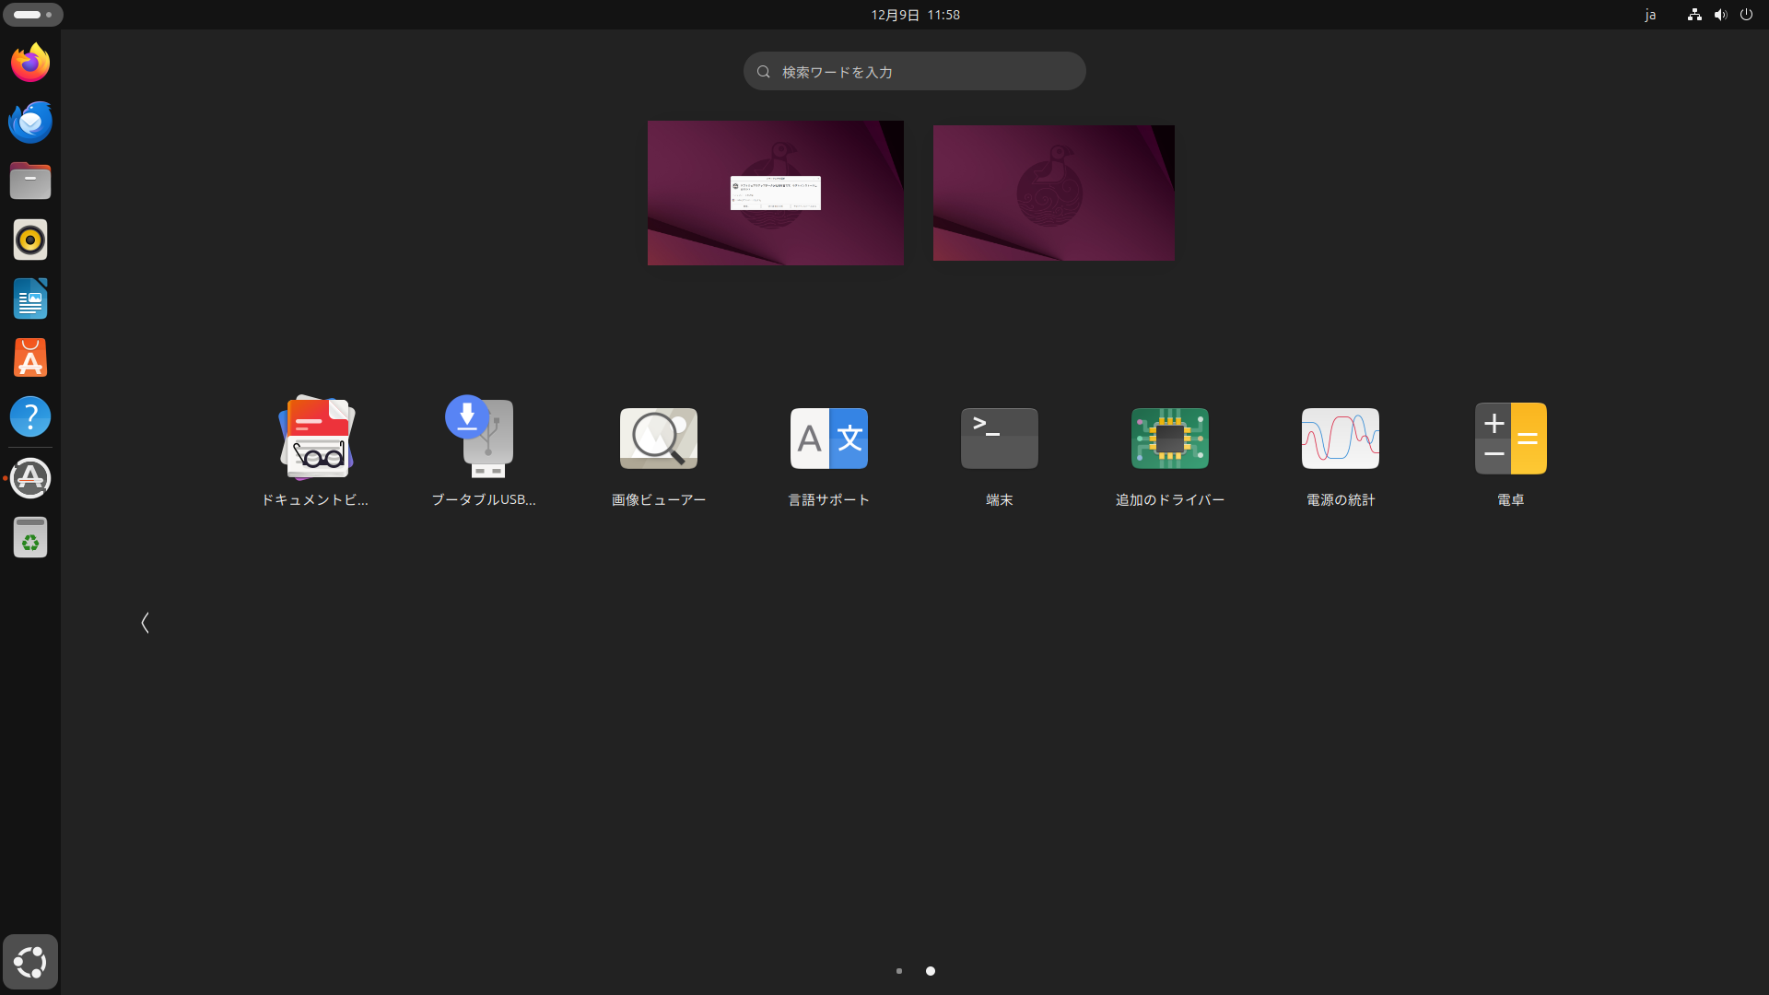The width and height of the screenshot is (1769, 995).
Task: Open the トラッシュ (Trash) in the dock
Action: pyautogui.click(x=30, y=537)
